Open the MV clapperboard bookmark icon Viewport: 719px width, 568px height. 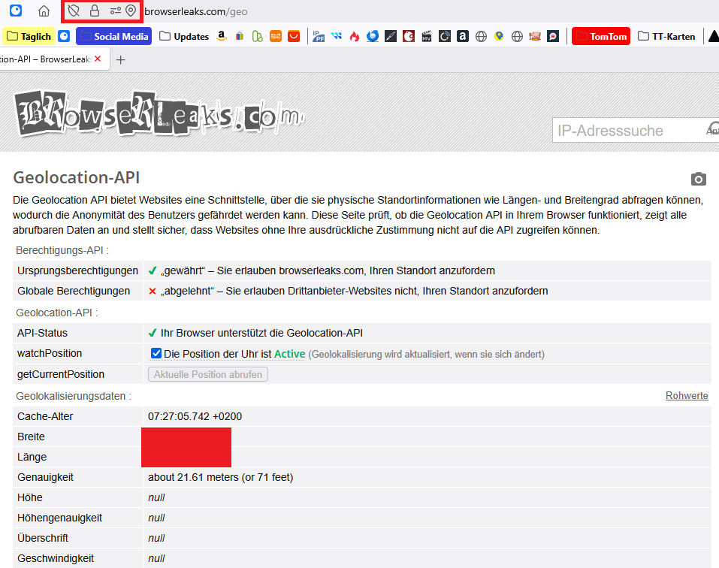click(x=427, y=36)
